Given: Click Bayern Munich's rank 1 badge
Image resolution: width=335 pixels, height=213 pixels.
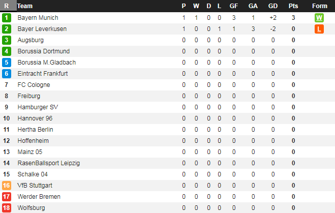Looking at the screenshot, I should (x=7, y=18).
